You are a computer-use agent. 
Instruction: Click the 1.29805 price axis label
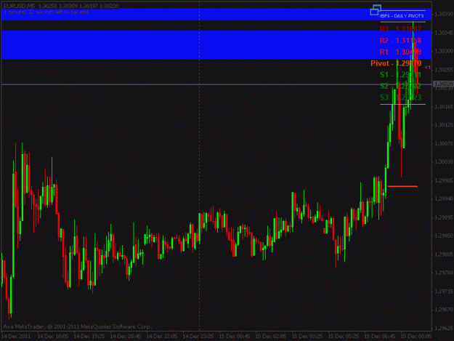[444, 254]
